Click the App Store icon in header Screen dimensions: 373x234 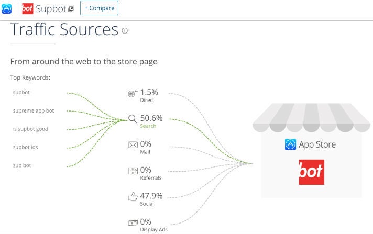[x=7, y=8]
